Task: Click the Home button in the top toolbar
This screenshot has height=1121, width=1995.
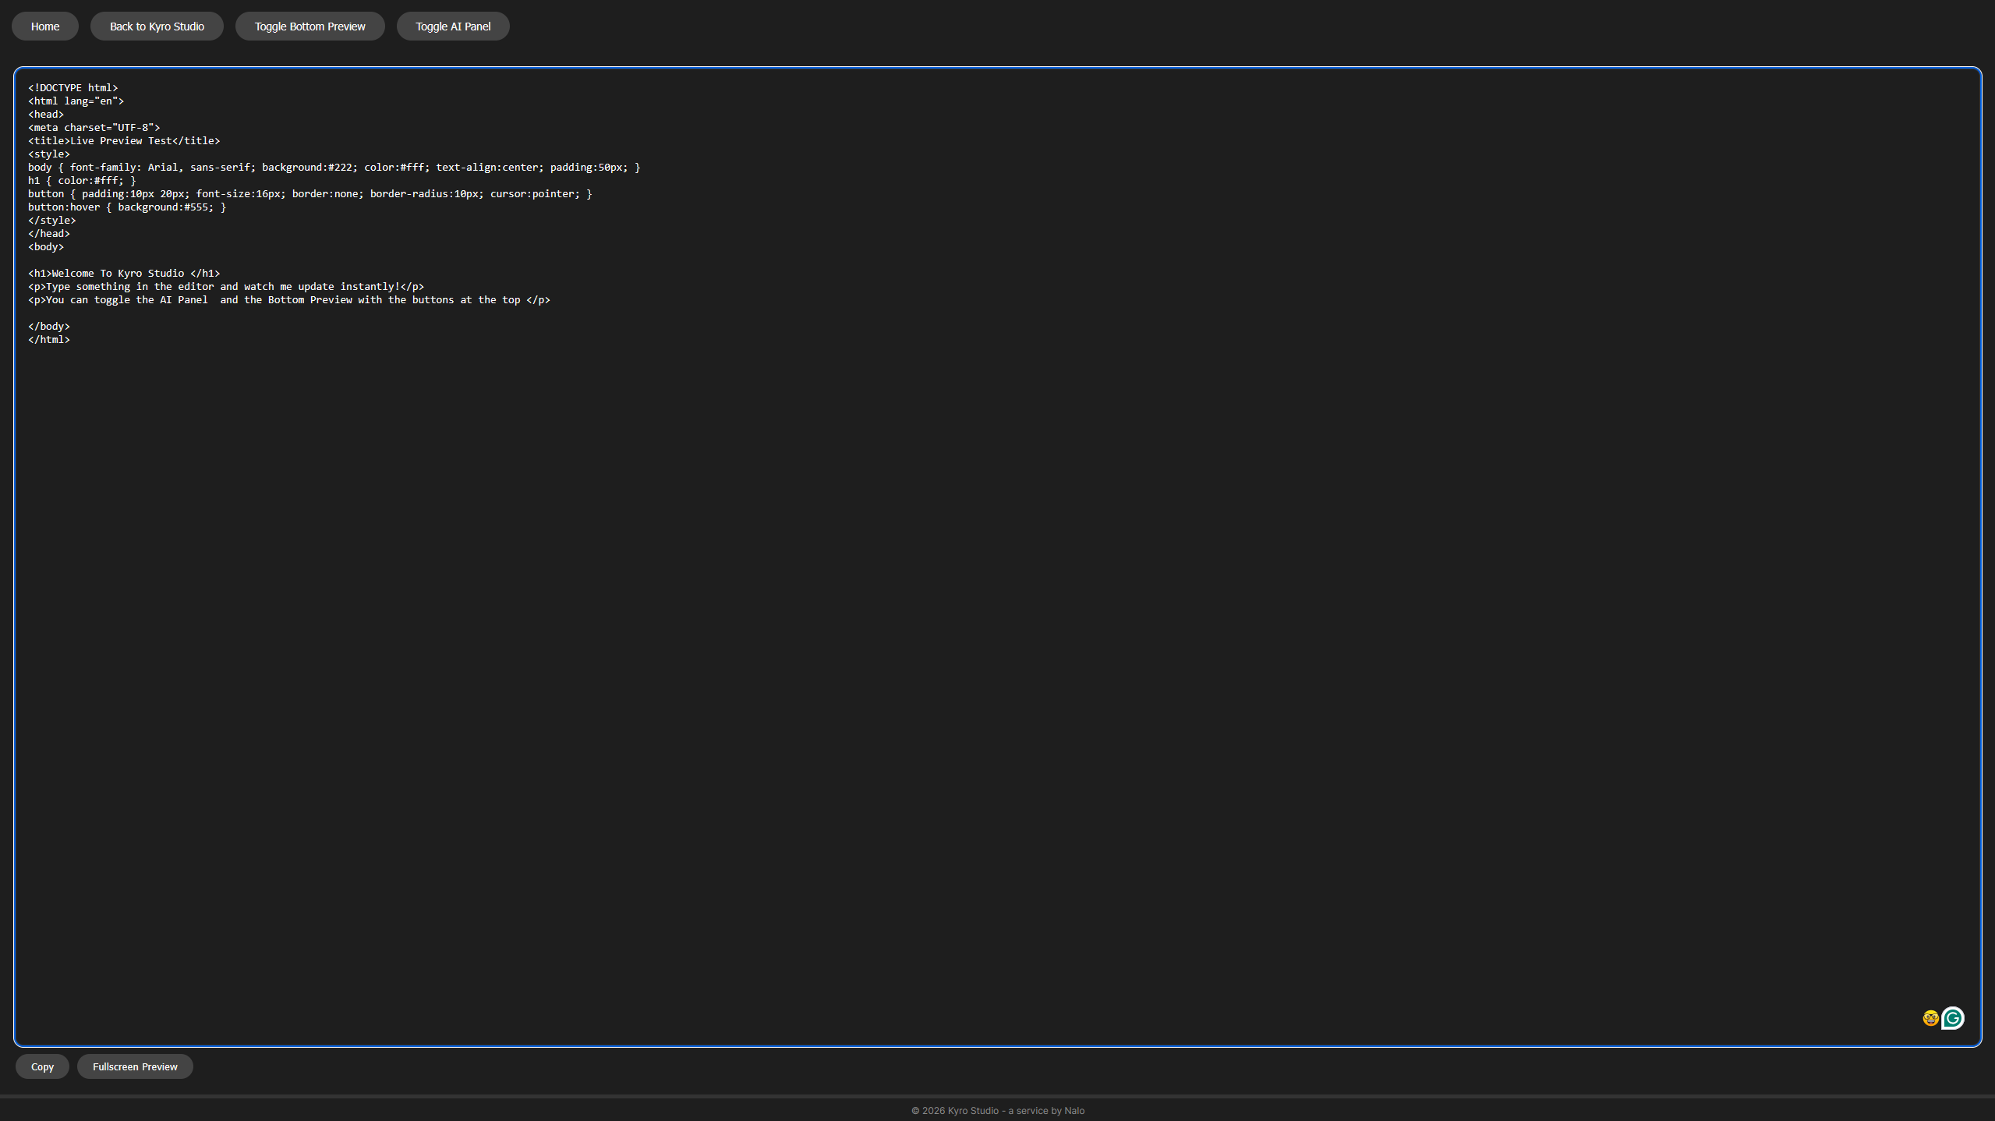Action: (44, 26)
